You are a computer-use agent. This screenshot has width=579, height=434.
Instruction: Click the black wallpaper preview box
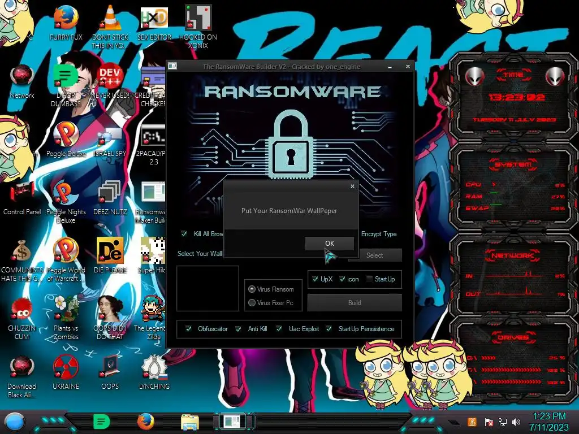coord(208,288)
